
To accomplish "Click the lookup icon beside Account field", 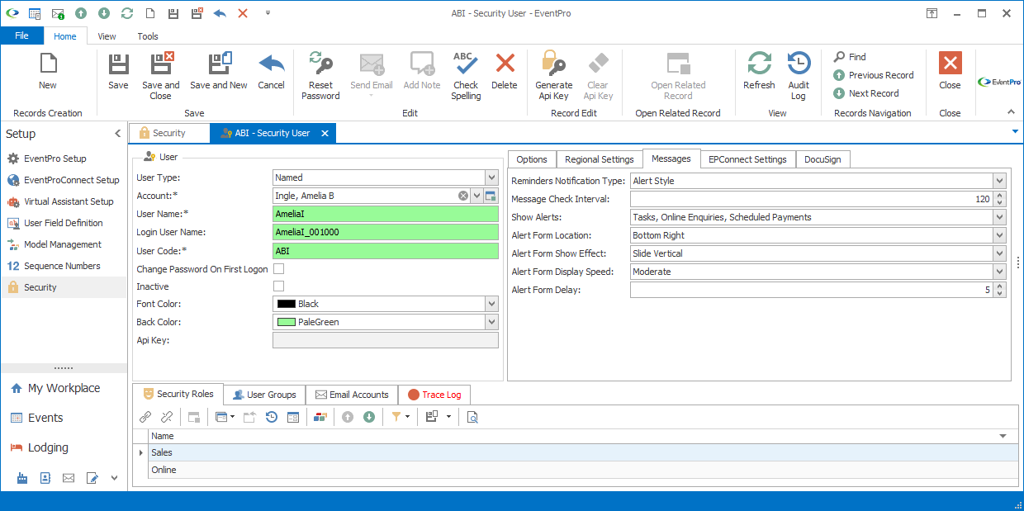I will (491, 196).
